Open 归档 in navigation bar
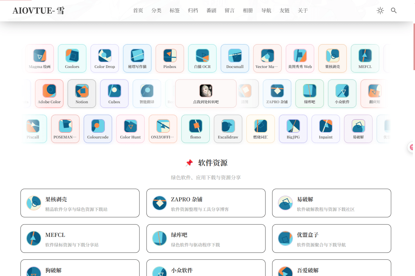 coord(193,11)
